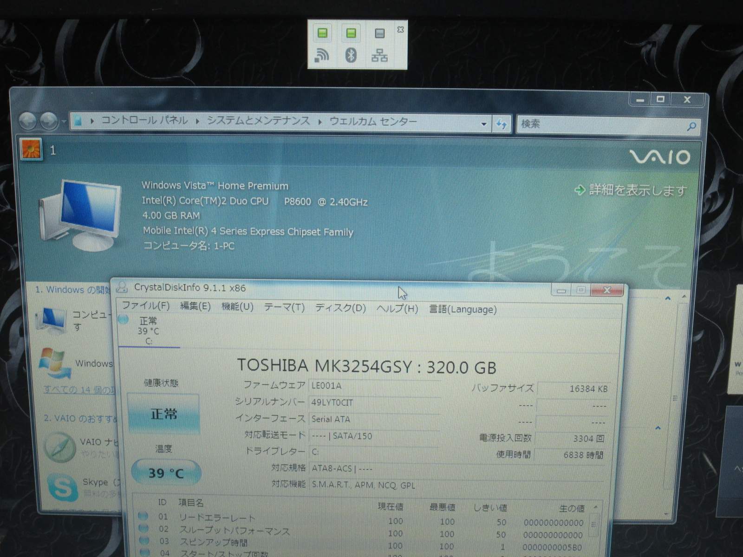Close the CrystalDiskInfo window
The width and height of the screenshot is (743, 557).
[x=607, y=291]
